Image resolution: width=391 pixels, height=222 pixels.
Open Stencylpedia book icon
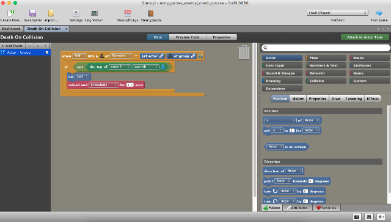[151, 13]
